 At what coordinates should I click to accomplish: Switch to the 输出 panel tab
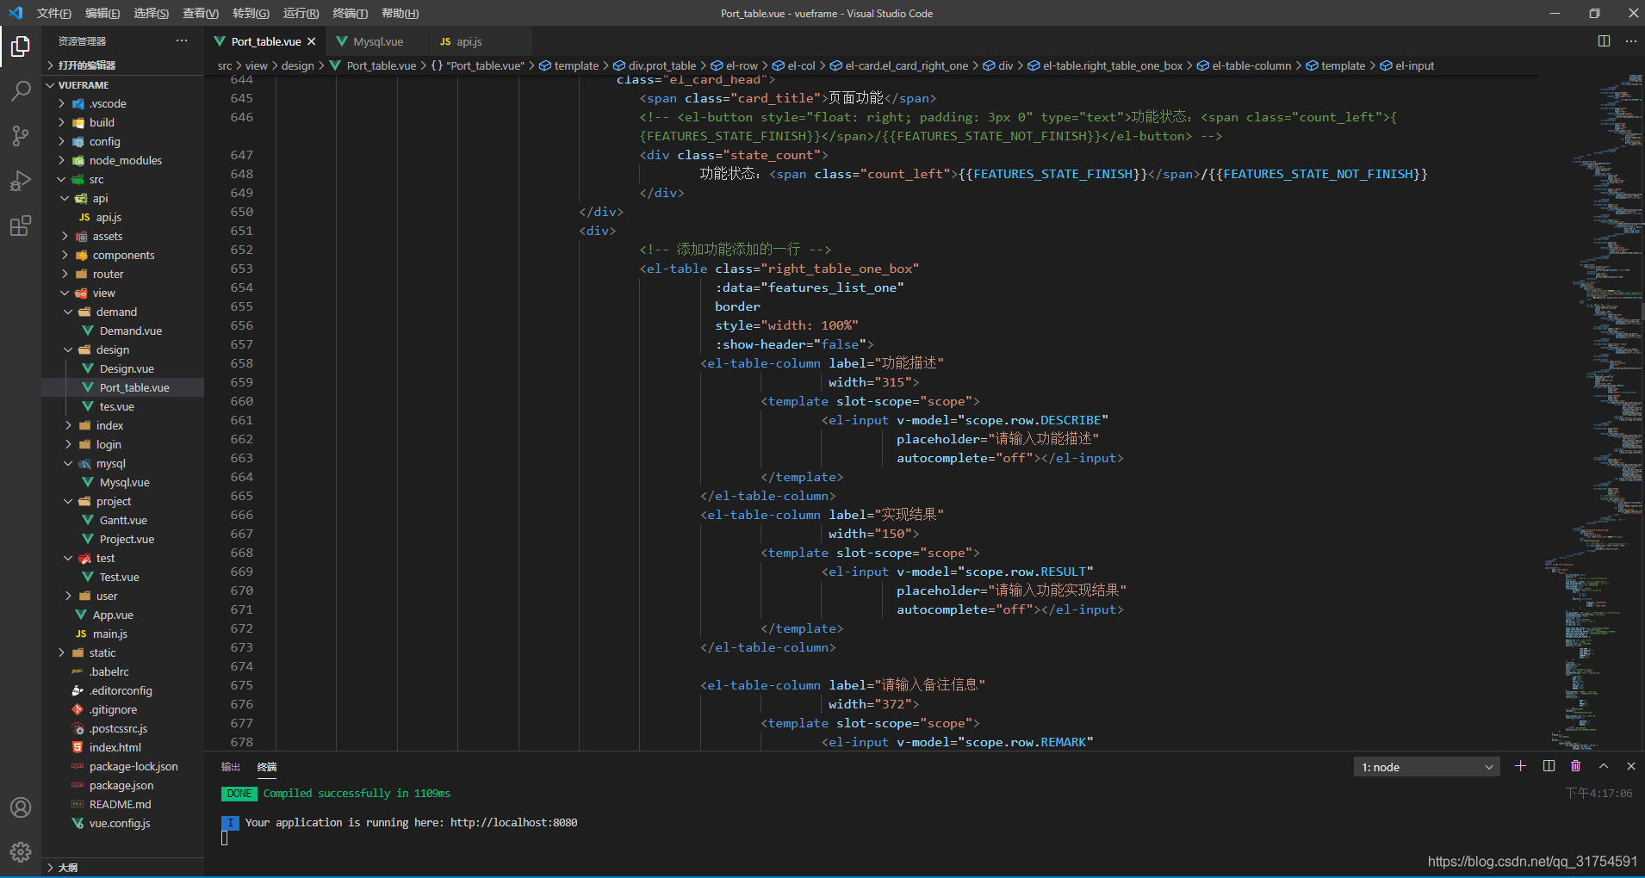pyautogui.click(x=231, y=767)
